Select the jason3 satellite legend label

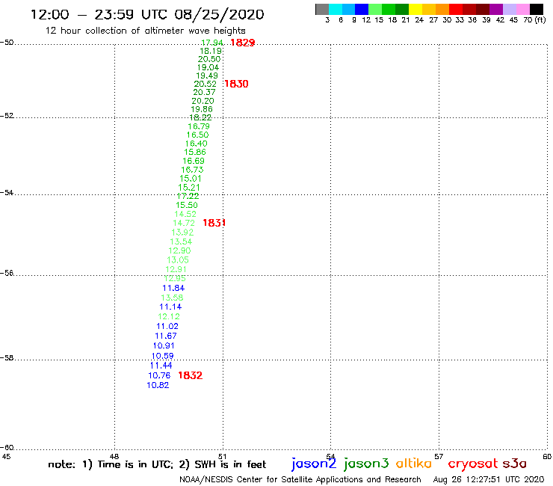pyautogui.click(x=366, y=464)
